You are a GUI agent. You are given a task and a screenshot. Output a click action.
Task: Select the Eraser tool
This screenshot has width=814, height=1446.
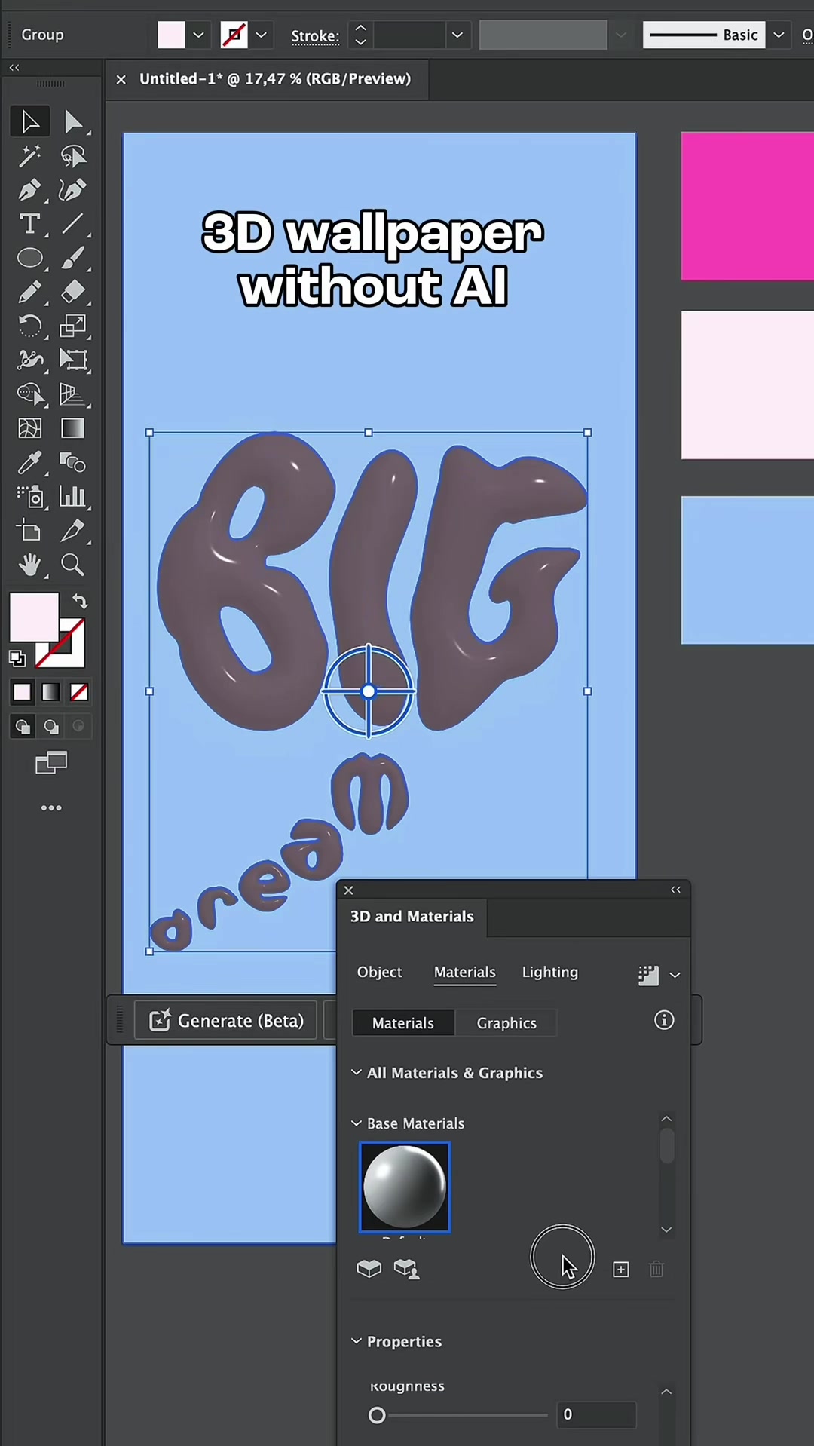[x=73, y=292]
